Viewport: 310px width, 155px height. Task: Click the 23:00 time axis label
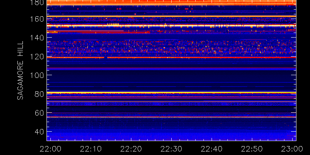pyautogui.click(x=292, y=149)
